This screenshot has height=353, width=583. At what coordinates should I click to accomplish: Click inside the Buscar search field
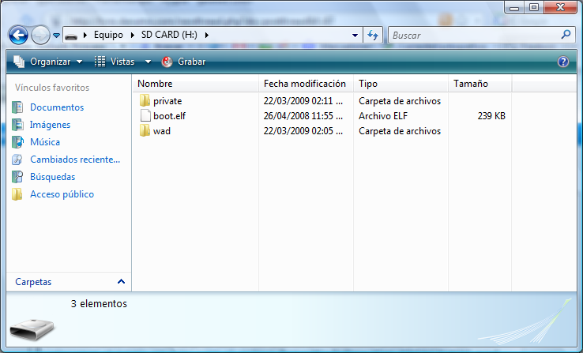(x=472, y=35)
